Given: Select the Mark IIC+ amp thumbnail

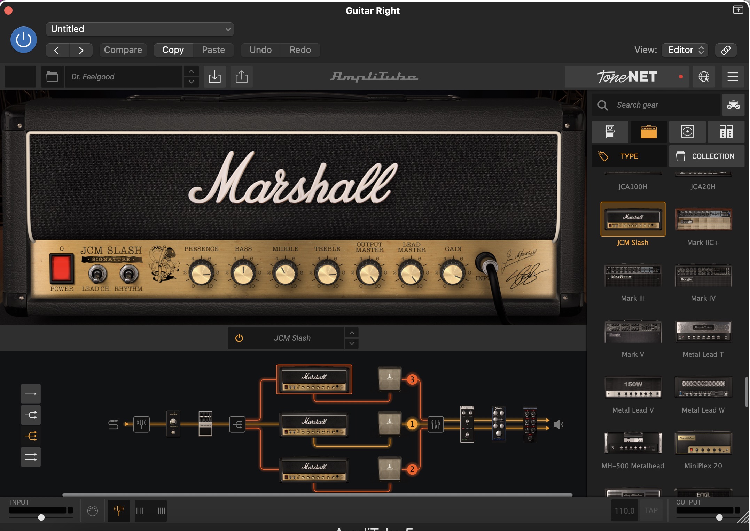Looking at the screenshot, I should point(703,220).
